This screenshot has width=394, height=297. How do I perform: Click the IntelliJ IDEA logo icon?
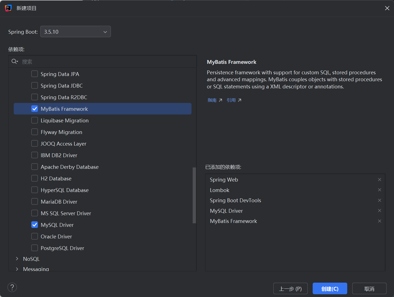pos(8,8)
